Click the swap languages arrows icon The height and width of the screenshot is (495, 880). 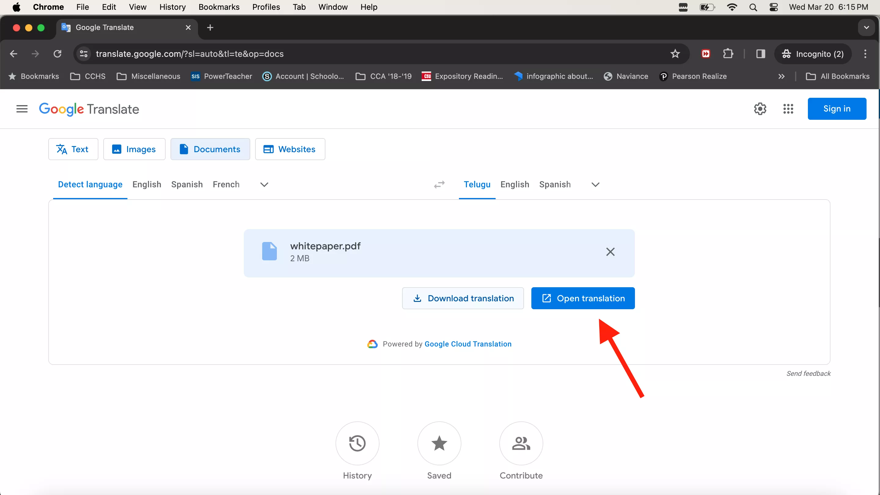pyautogui.click(x=439, y=185)
